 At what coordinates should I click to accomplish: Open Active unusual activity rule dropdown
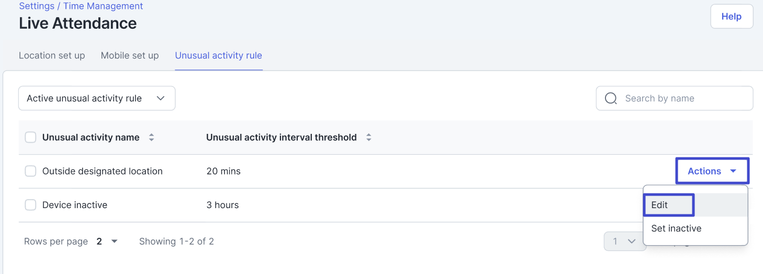click(96, 98)
